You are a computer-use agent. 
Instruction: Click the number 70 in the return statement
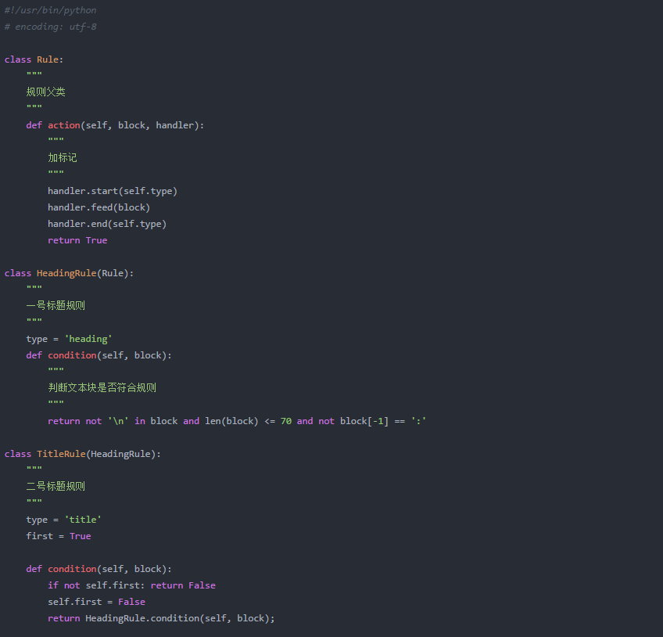286,421
